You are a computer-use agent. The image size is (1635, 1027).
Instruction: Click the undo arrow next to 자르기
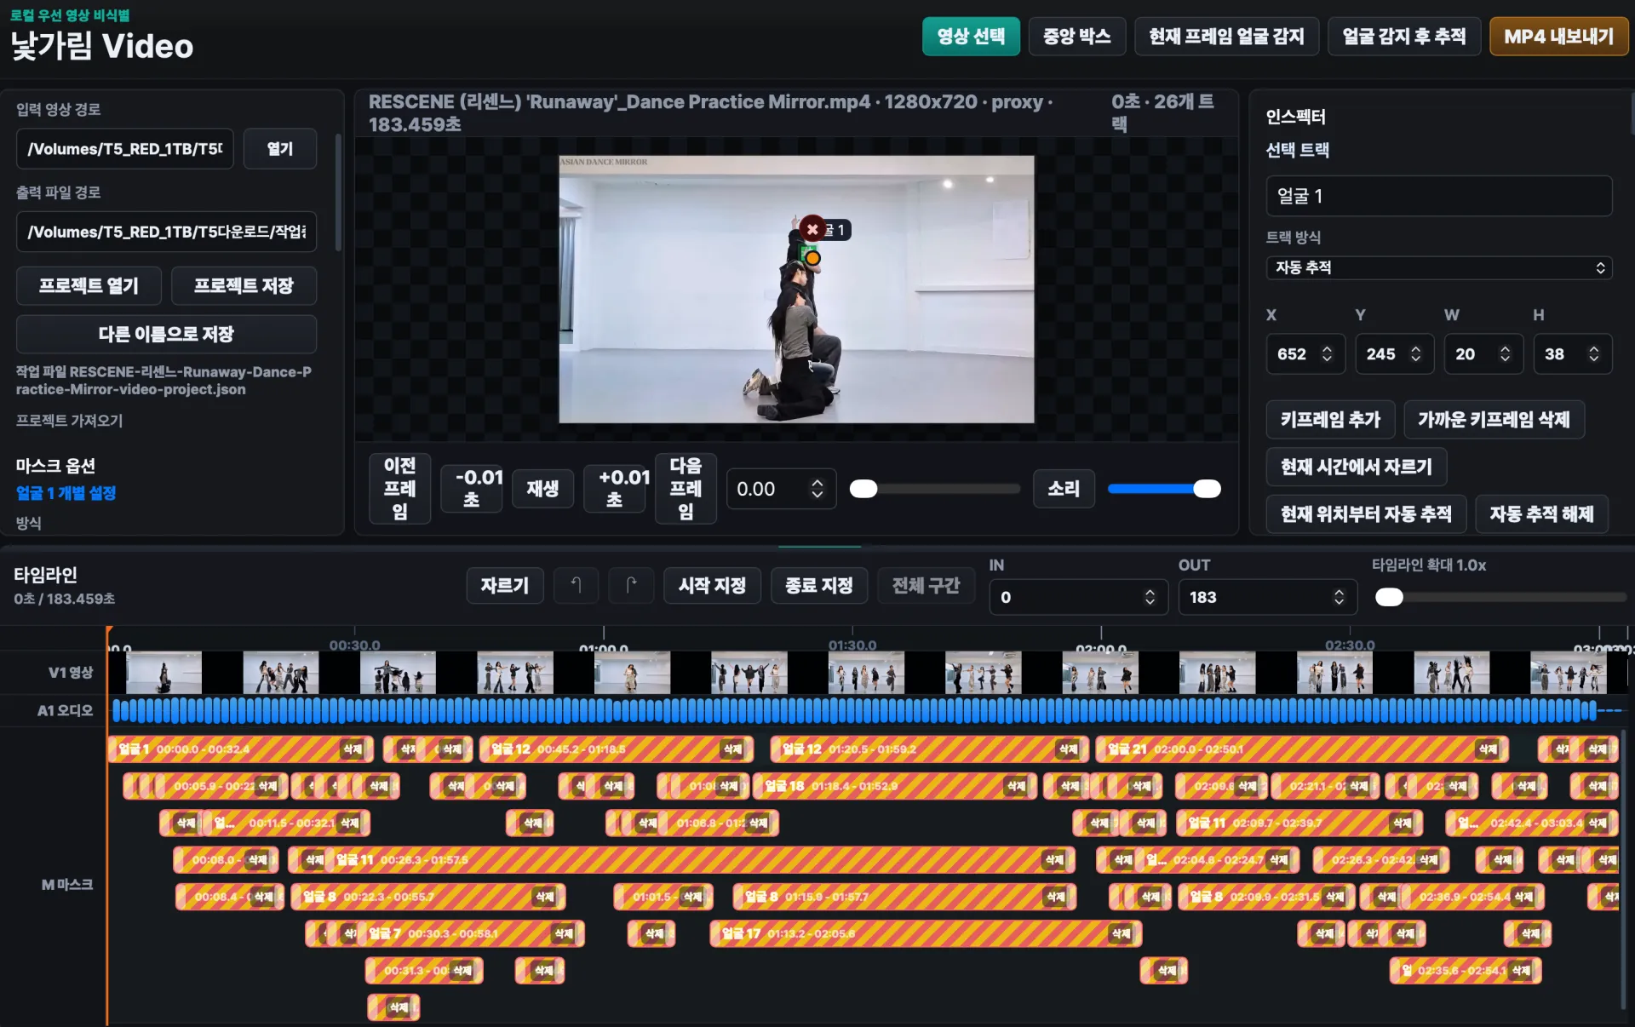coord(576,585)
